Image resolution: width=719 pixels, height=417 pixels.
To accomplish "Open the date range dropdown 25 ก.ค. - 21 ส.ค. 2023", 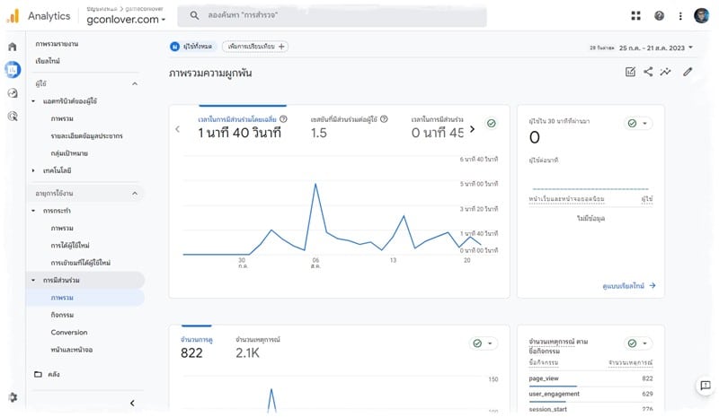I will pos(656,48).
